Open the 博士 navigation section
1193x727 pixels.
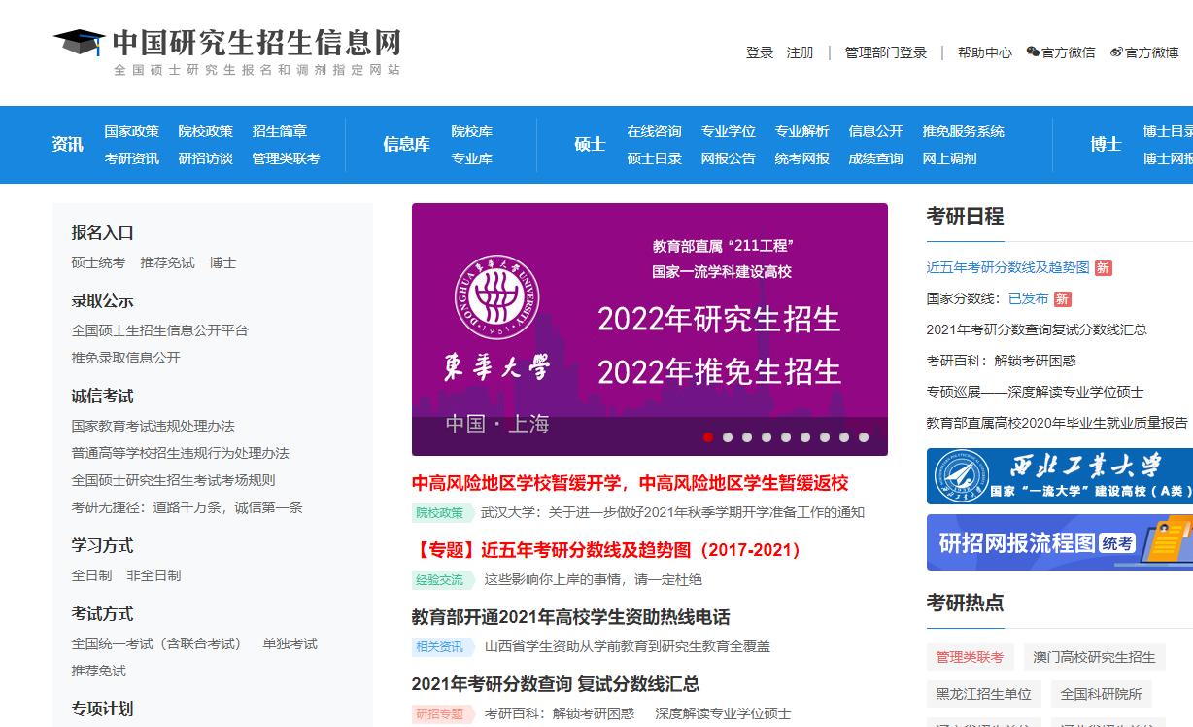click(x=1108, y=144)
